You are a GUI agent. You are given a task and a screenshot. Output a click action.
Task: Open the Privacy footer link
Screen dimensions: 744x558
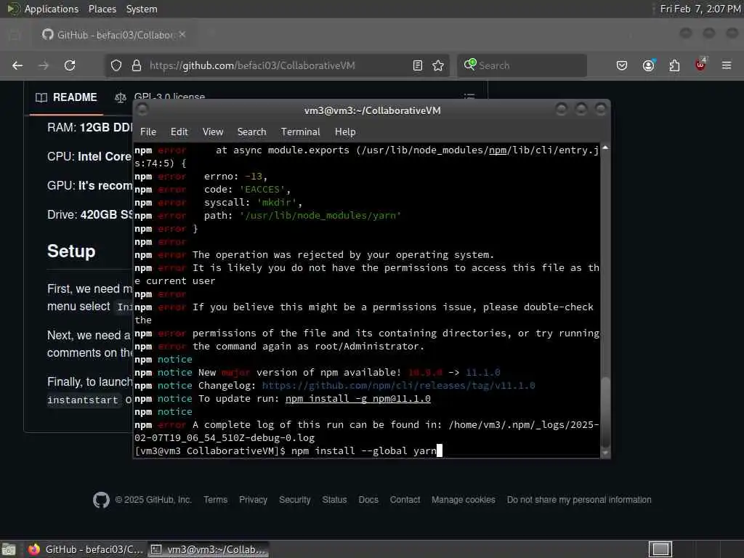pyautogui.click(x=254, y=500)
